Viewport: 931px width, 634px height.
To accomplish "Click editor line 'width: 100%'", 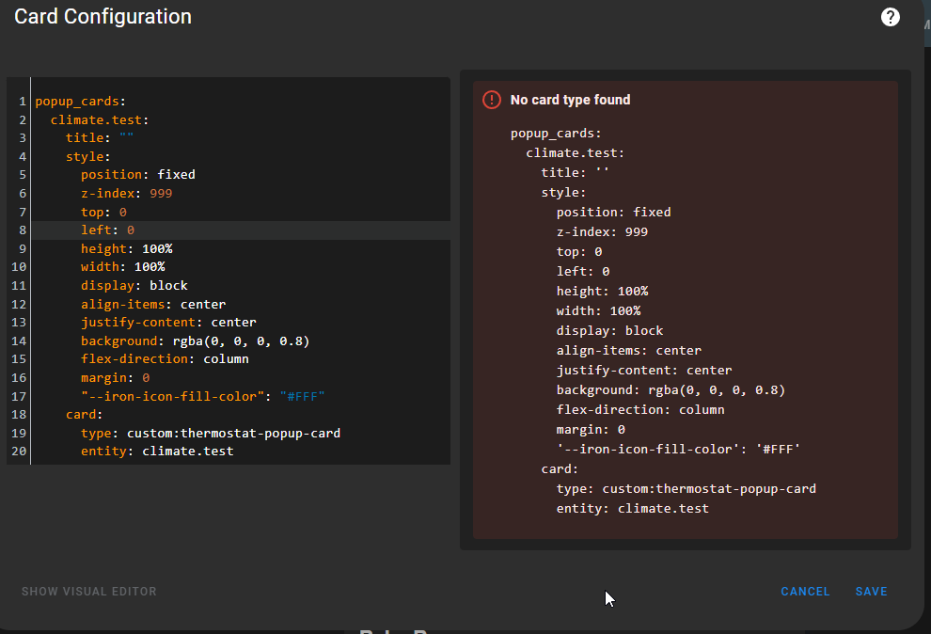I will [x=123, y=266].
